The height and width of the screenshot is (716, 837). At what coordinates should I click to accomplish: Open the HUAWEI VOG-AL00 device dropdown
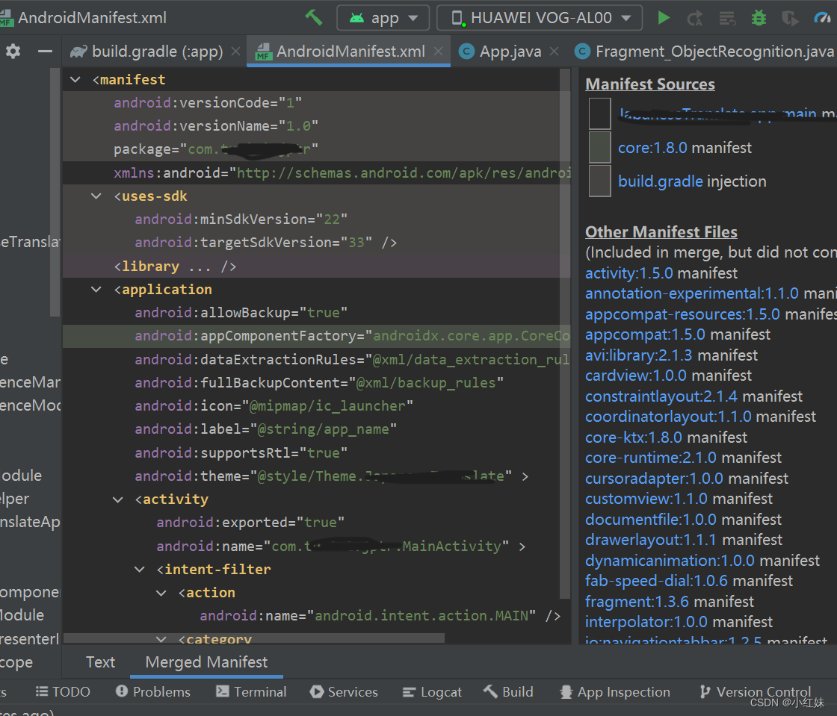(540, 18)
